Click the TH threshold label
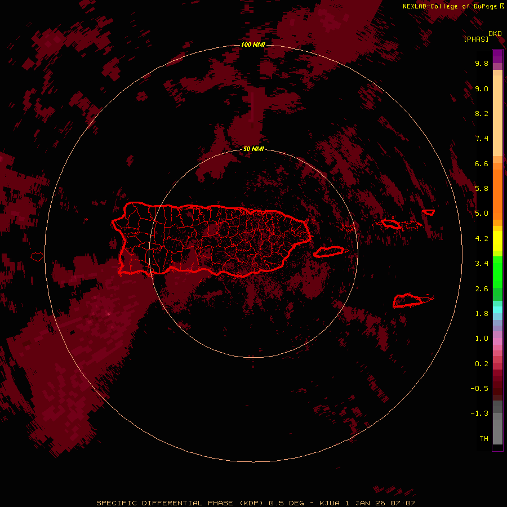 pos(484,439)
